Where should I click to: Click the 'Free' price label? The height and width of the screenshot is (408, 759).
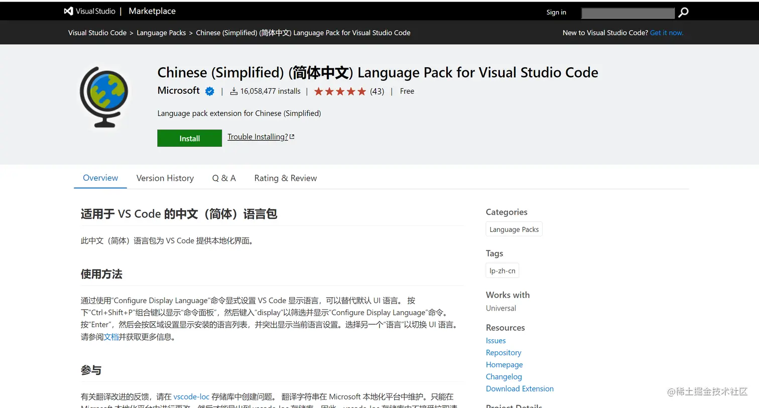[x=407, y=91]
